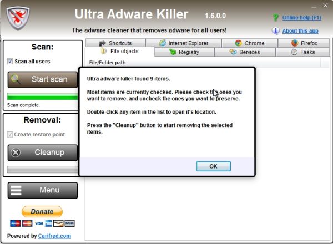Toggle the Scan all users checkbox
The image size is (333, 244).
click(10, 62)
